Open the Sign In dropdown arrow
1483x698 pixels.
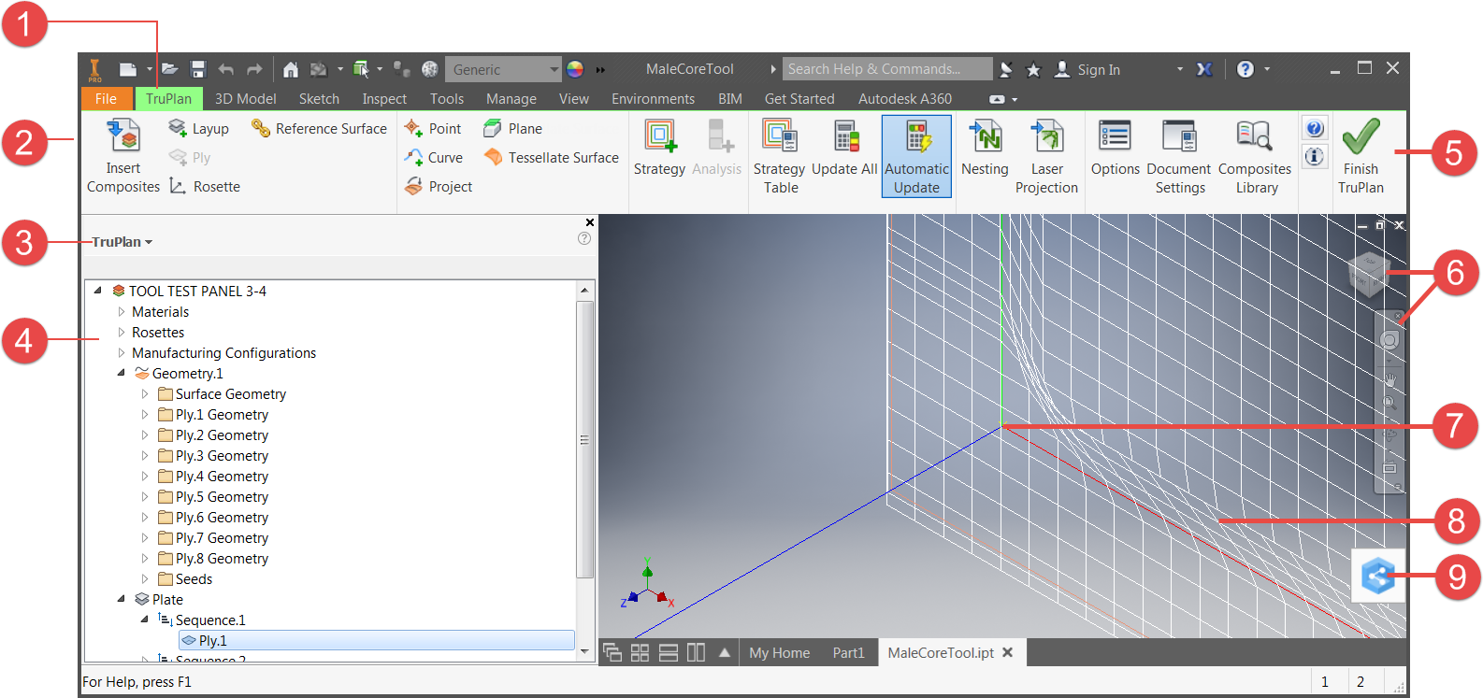coord(1180,69)
